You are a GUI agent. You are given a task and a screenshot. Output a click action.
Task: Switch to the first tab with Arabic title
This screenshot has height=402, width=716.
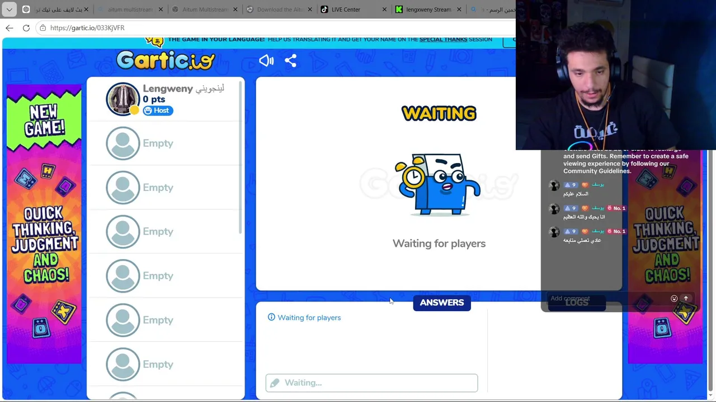tap(54, 9)
